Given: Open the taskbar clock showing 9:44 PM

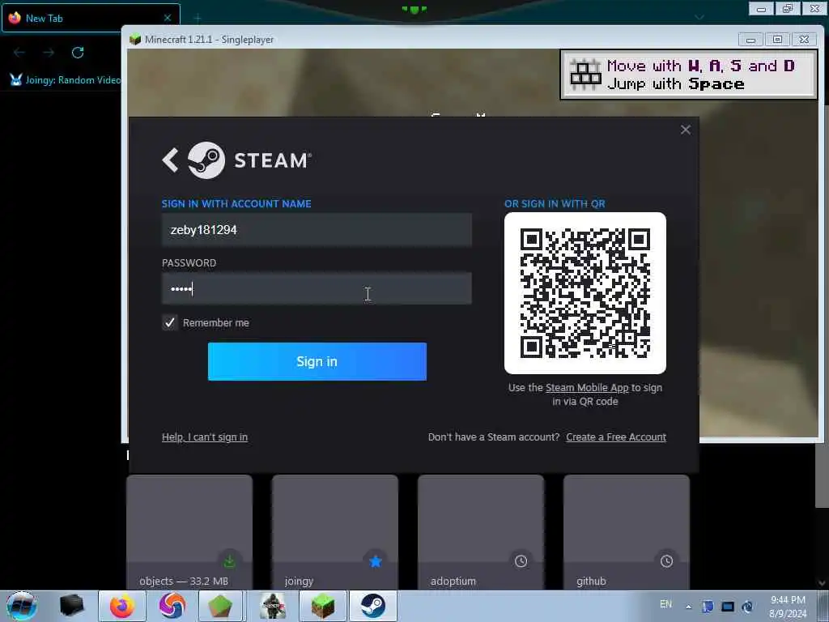Looking at the screenshot, I should coord(788,607).
